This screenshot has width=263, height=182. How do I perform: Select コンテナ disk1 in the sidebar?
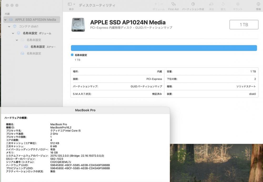(28, 26)
